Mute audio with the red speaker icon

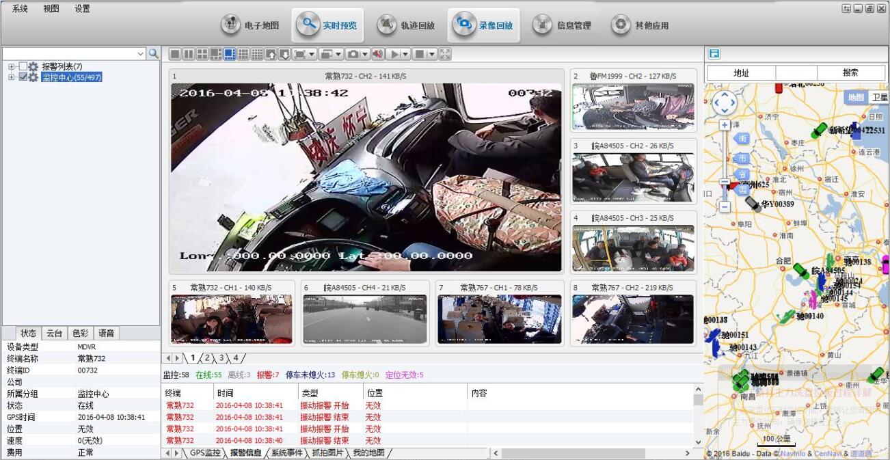377,54
